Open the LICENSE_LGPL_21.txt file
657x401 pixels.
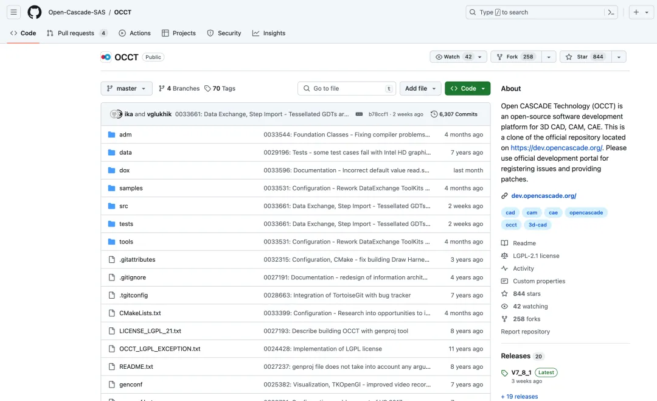pos(150,331)
